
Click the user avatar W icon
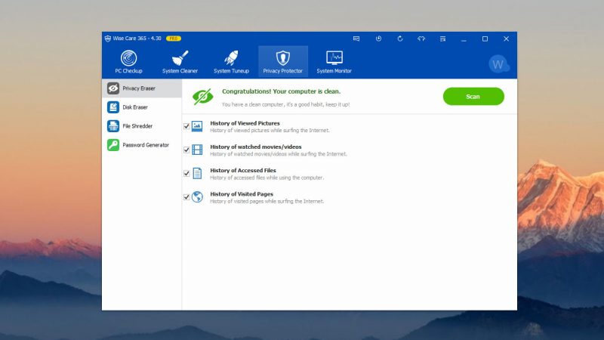pos(498,64)
